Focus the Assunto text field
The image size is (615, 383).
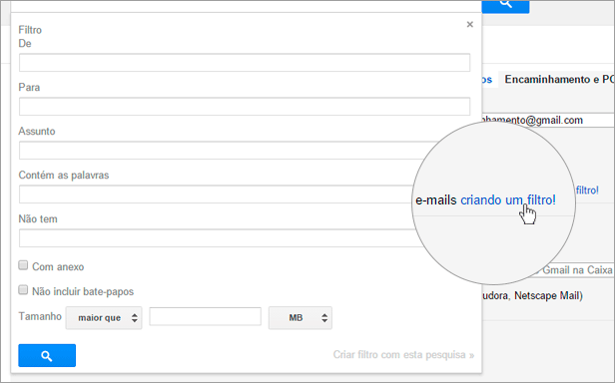click(x=220, y=151)
